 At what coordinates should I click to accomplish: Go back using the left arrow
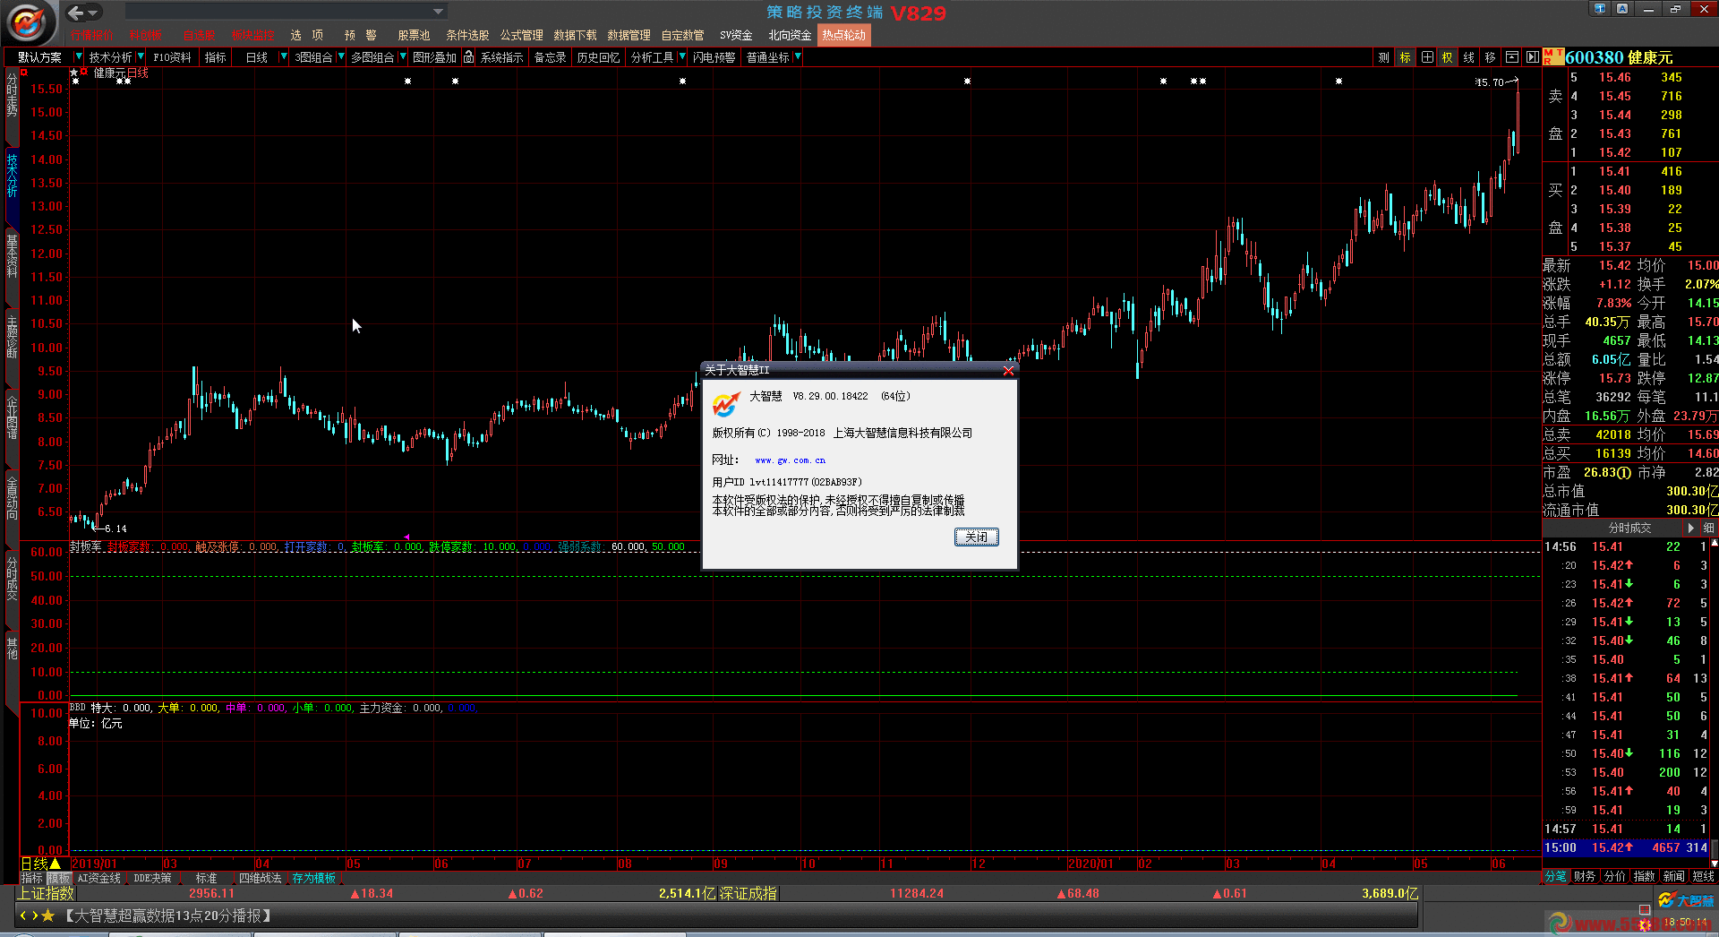point(76,13)
